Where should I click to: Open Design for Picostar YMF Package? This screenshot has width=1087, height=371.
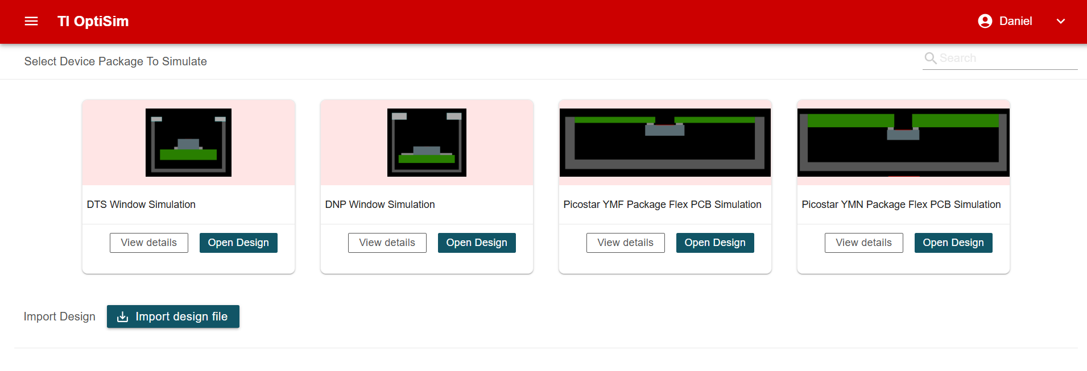click(715, 243)
